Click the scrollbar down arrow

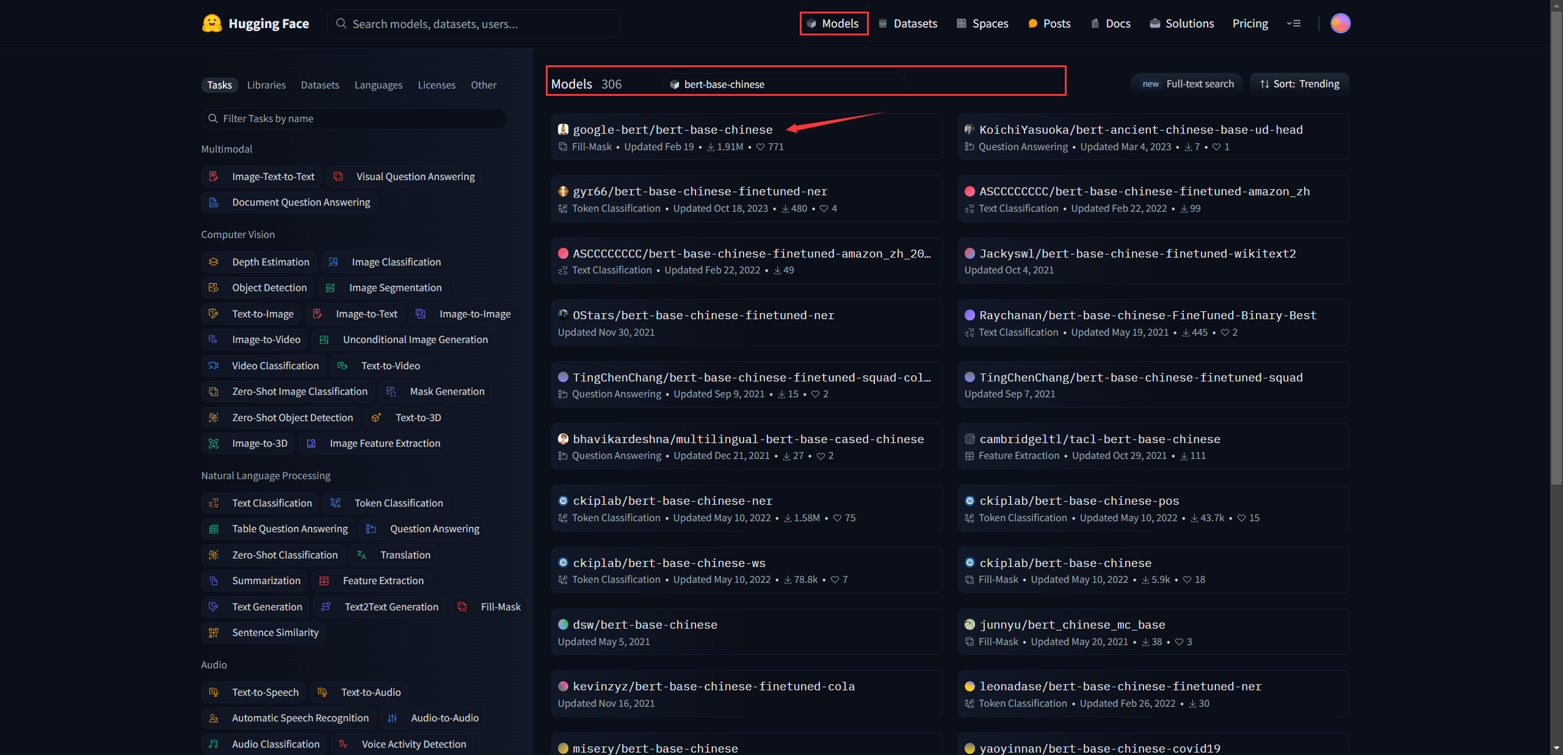(1557, 748)
